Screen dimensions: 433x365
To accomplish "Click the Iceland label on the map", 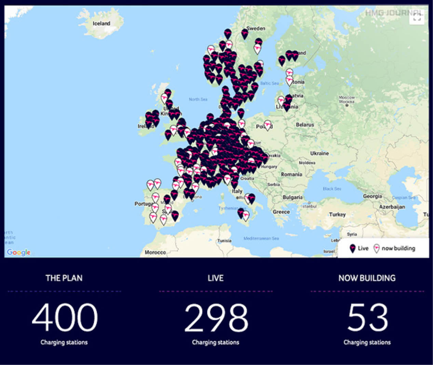I will coord(102,23).
